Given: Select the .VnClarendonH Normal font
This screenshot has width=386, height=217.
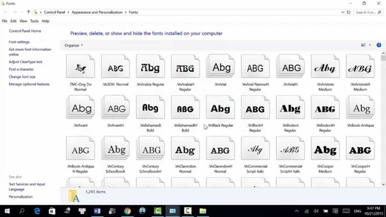Looking at the screenshot, I should tap(220, 155).
